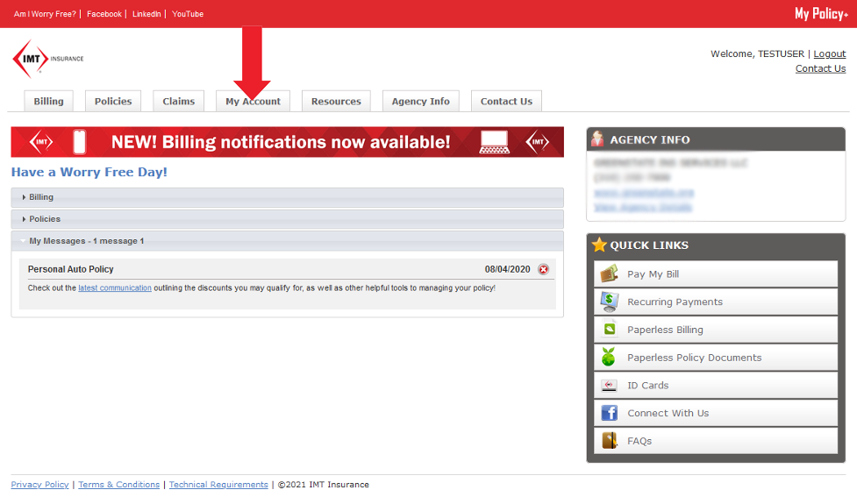Screen dimensions: 857x497
Task: Open the Agency Info tab
Action: click(x=421, y=101)
